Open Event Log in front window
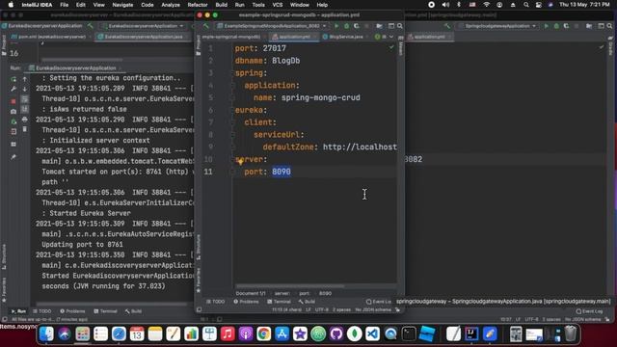 pyautogui.click(x=379, y=302)
